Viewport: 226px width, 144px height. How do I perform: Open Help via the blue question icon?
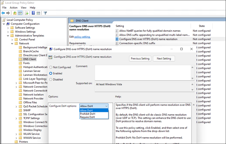[33, 13]
